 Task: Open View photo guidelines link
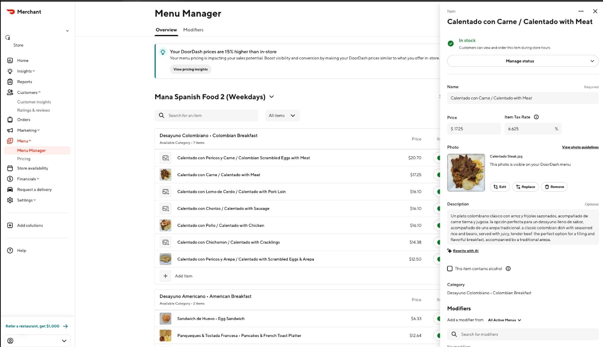(x=580, y=147)
